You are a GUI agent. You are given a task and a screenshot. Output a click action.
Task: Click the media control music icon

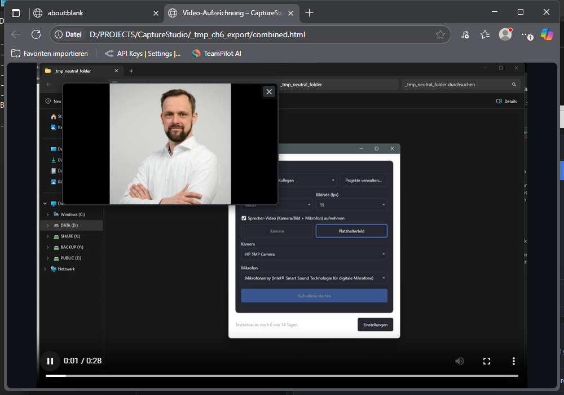pos(465,34)
